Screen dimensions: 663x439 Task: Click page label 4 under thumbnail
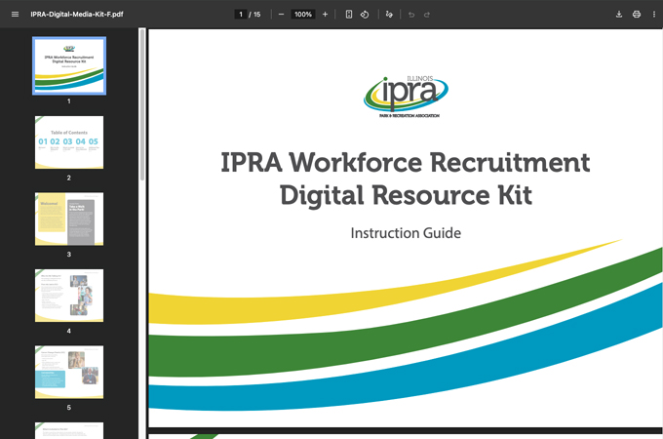pos(69,331)
